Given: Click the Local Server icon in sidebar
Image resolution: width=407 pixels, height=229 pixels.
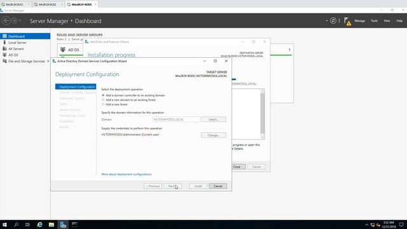Looking at the screenshot, I should tap(4, 43).
